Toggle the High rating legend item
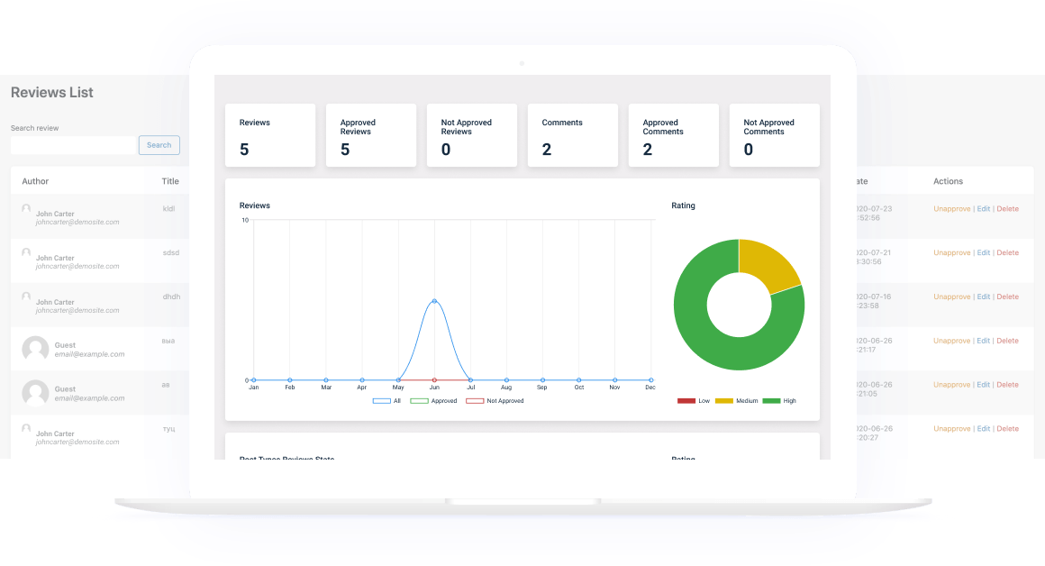1045x566 pixels. pos(780,401)
